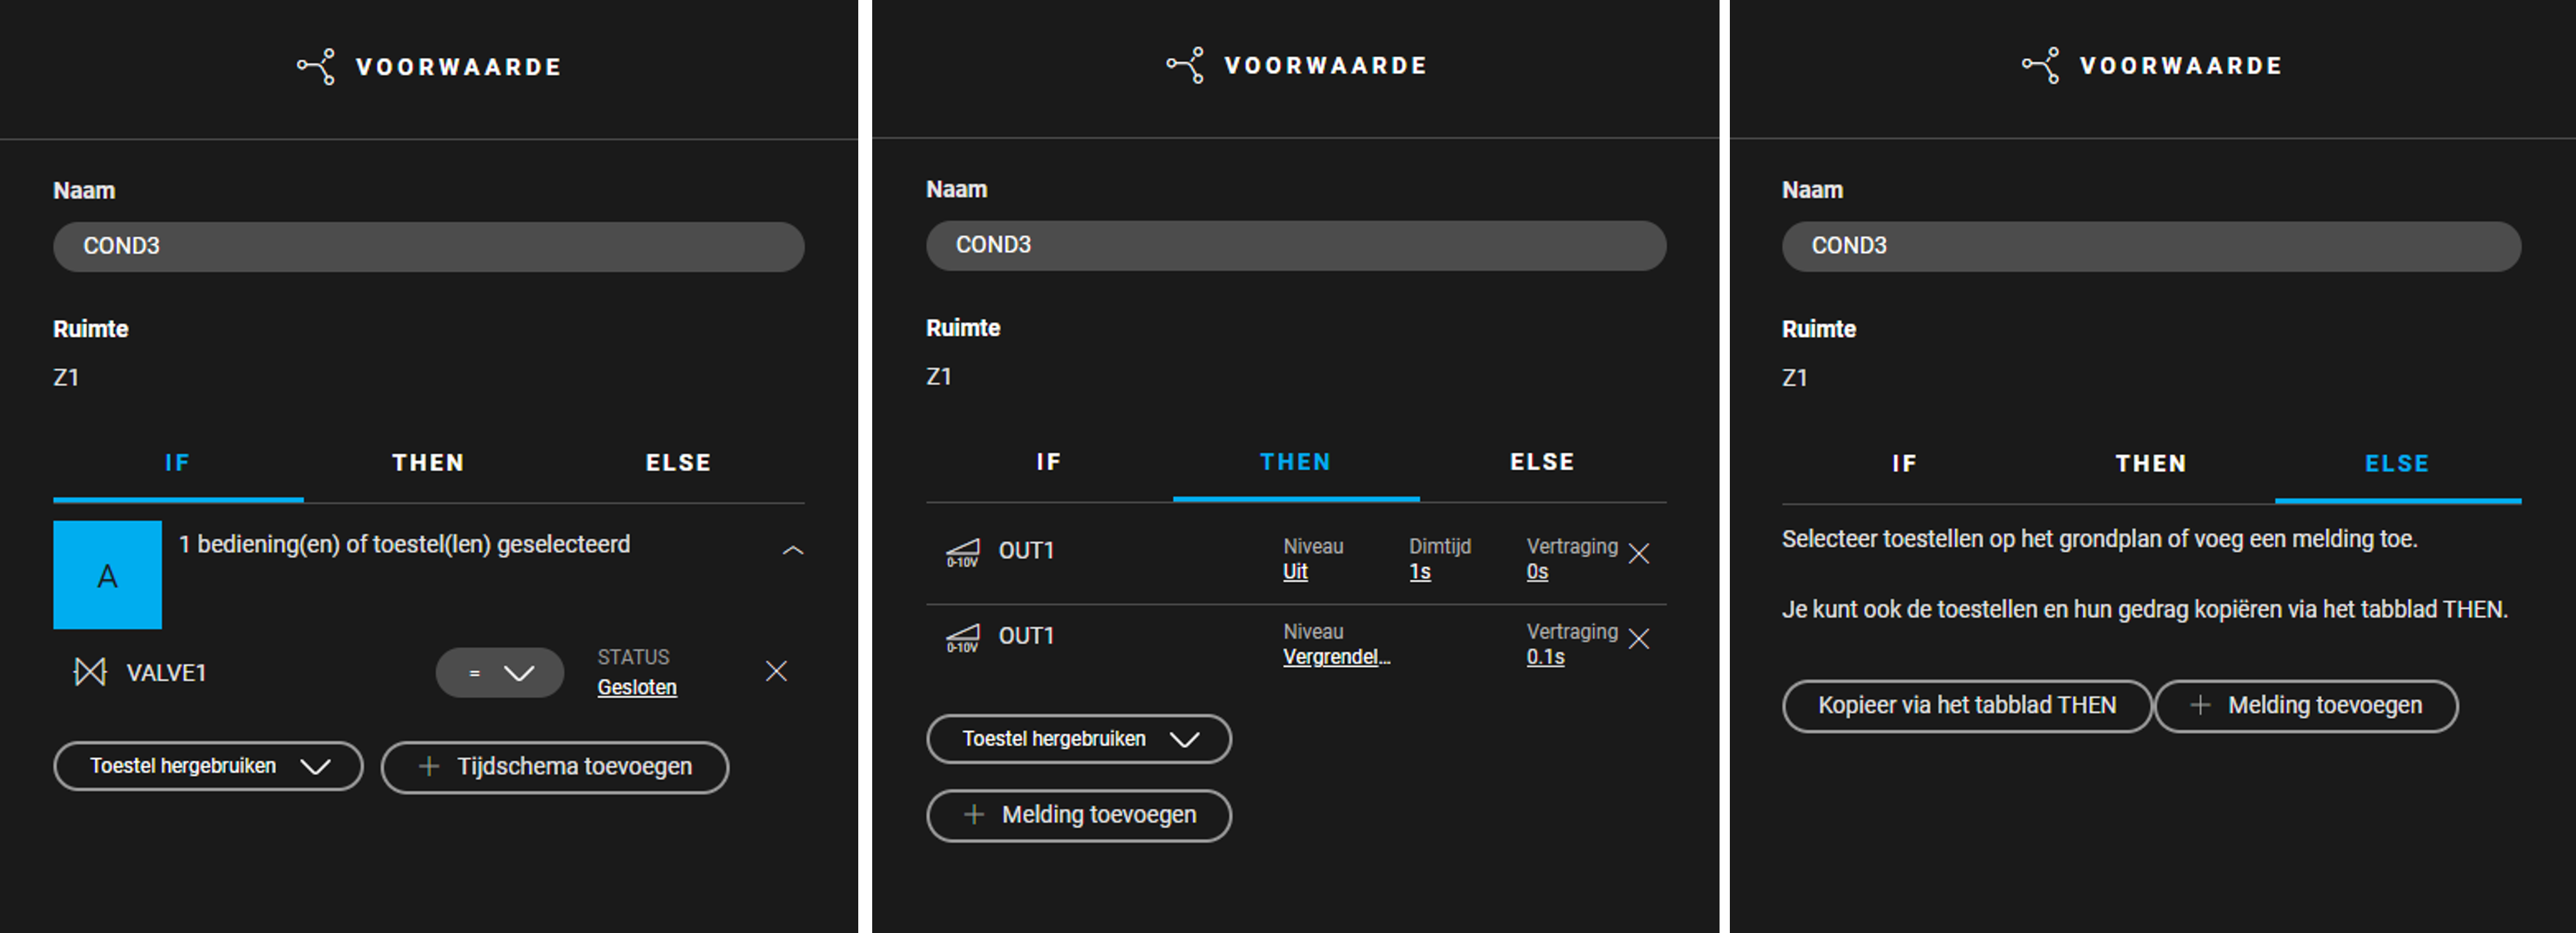Screen dimensions: 2576x933
Task: Click the second OUT1 device label
Action: tap(1026, 636)
